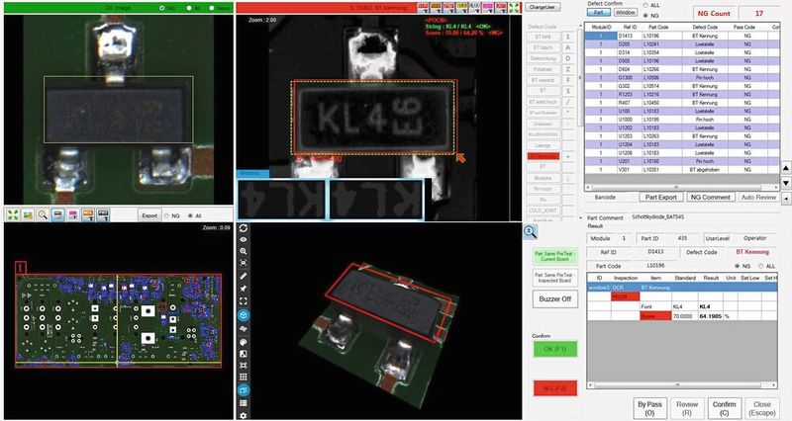The width and height of the screenshot is (792, 421).
Task: Click the fit-to-view icon below the 3D zoom icon
Action: (244, 263)
